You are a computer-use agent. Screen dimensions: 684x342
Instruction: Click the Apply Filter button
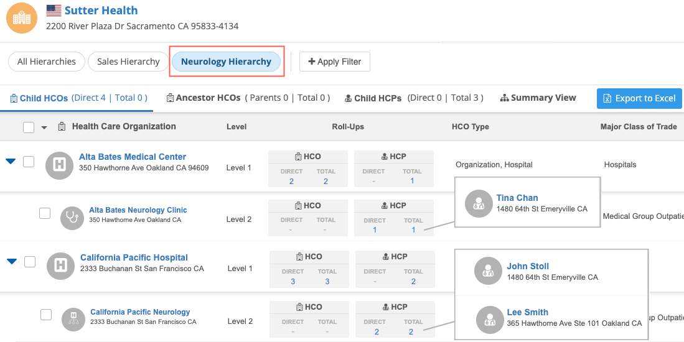(x=335, y=62)
